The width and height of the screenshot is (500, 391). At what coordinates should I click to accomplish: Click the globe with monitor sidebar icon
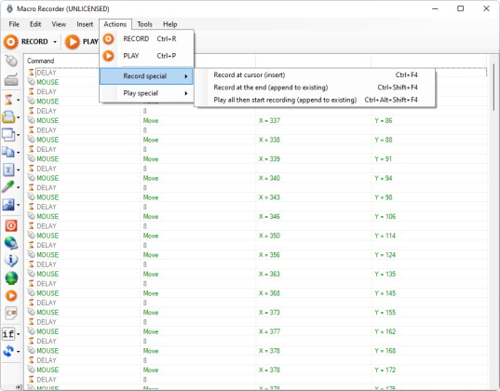(11, 243)
